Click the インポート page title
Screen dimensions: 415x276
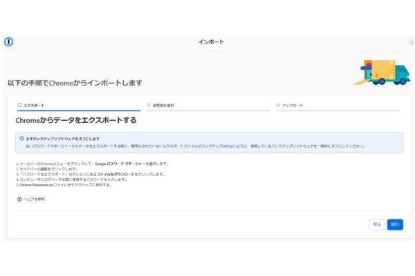click(x=211, y=41)
